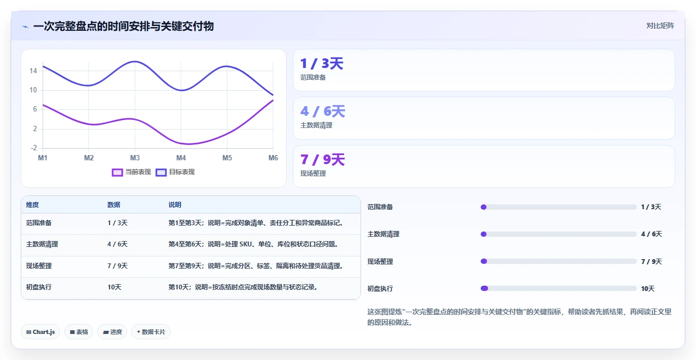Click the M4 x-axis label
696x360 pixels.
(x=181, y=158)
